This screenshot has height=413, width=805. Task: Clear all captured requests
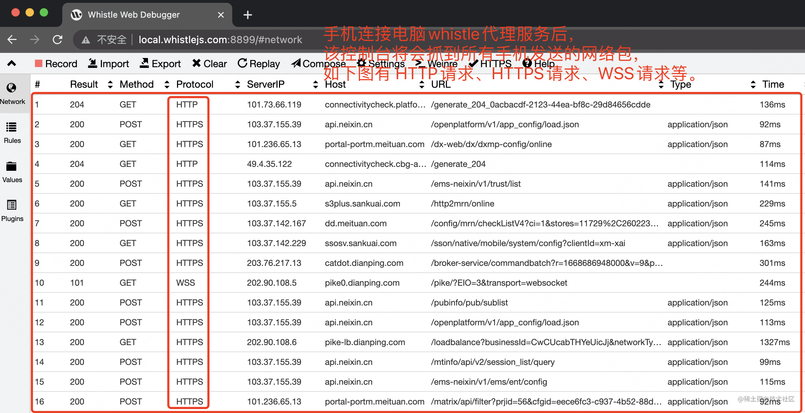210,64
